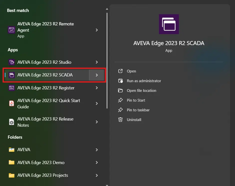The image size is (235, 186).
Task: Click the AVEVA Edge Studio icon
Action: coord(11,62)
